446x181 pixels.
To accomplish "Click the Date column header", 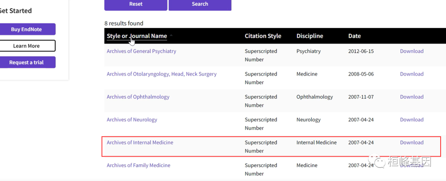I will 354,36.
